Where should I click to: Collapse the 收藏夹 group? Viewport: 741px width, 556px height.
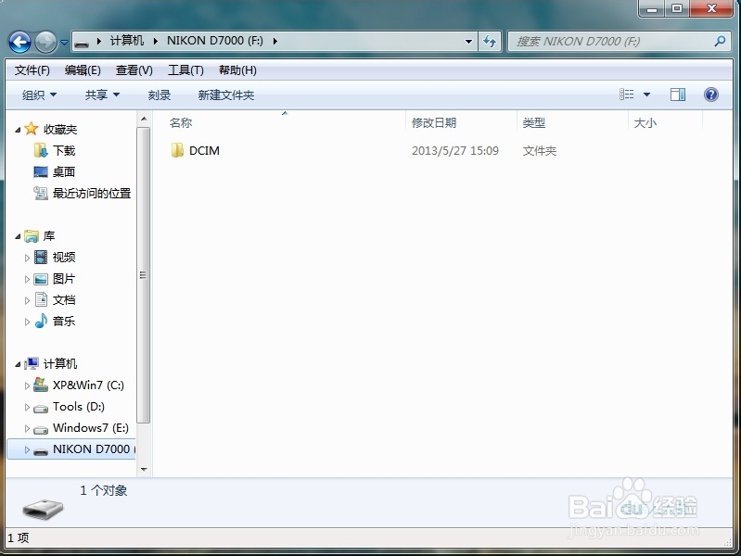click(18, 130)
